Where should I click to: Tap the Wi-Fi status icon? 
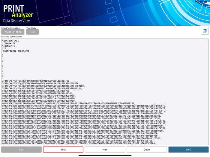tap(196, 2)
